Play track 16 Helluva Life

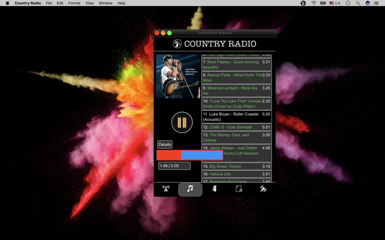pyautogui.click(x=237, y=174)
